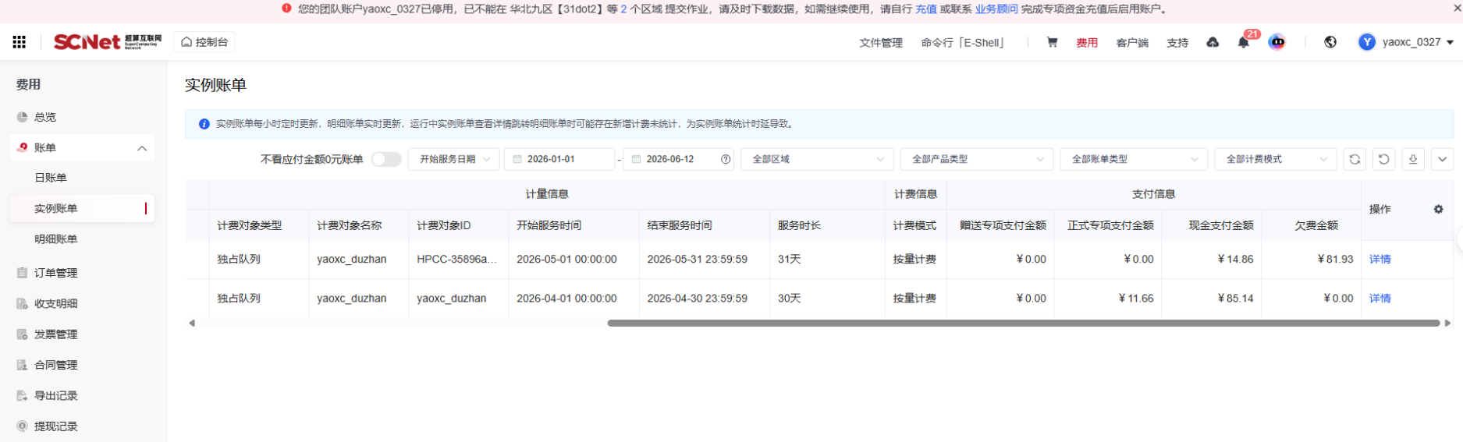The height and width of the screenshot is (442, 1463).
Task: Open the 开始服务日期 dropdown
Action: point(454,159)
